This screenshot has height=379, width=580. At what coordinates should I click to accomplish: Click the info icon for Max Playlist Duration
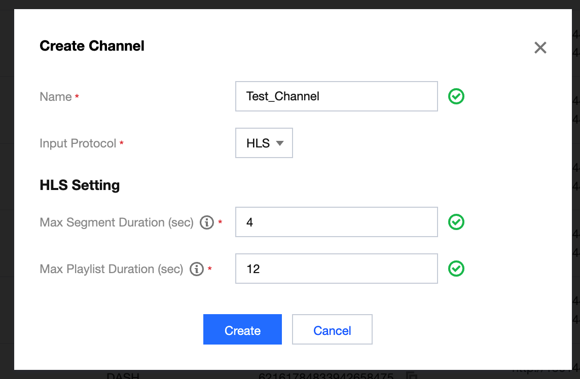pyautogui.click(x=197, y=269)
